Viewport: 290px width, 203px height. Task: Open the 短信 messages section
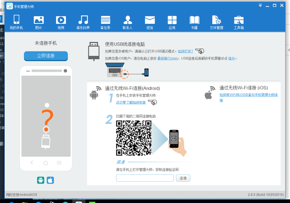(x=150, y=22)
